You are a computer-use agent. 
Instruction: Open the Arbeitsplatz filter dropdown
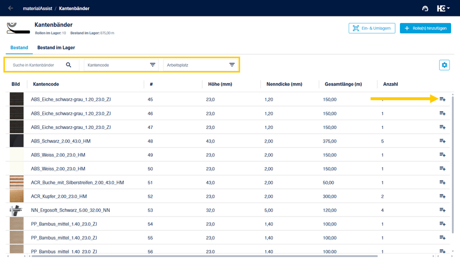201,65
